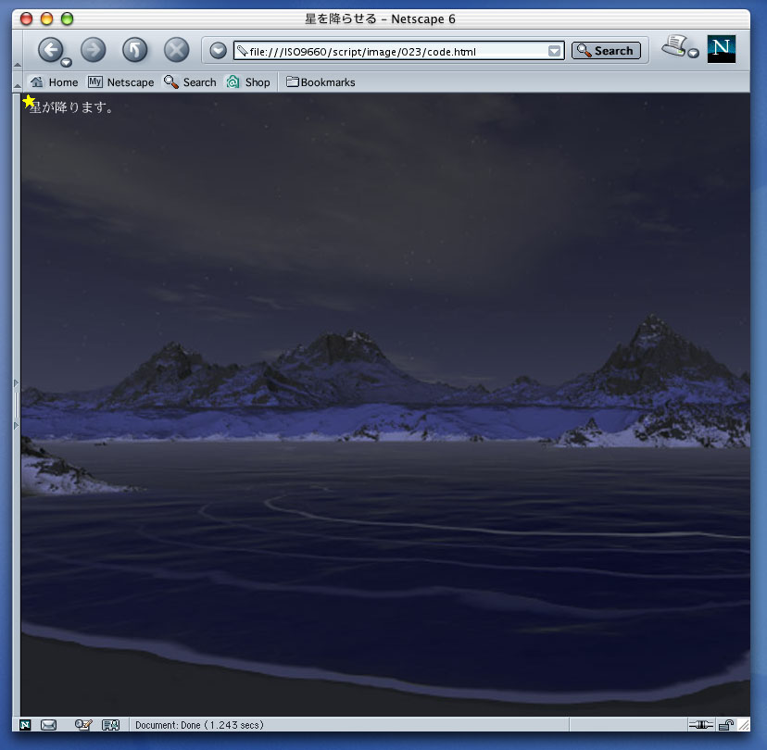Click the page text 星が降ります。
Viewport: 767px width, 750px height.
click(x=71, y=107)
